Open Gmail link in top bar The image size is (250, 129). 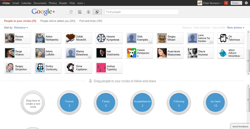coord(15,3)
